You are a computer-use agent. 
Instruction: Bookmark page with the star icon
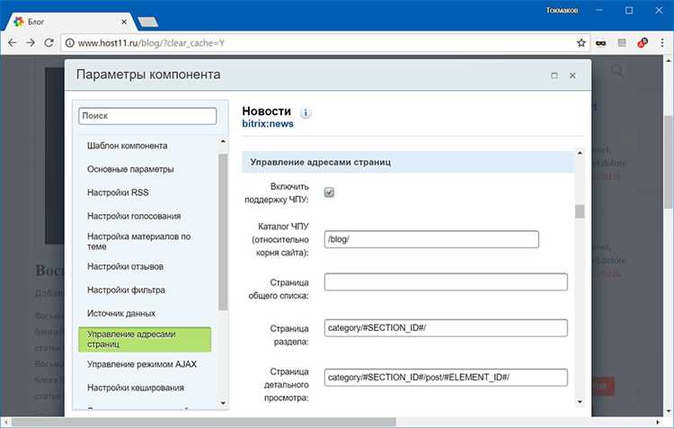pos(581,43)
